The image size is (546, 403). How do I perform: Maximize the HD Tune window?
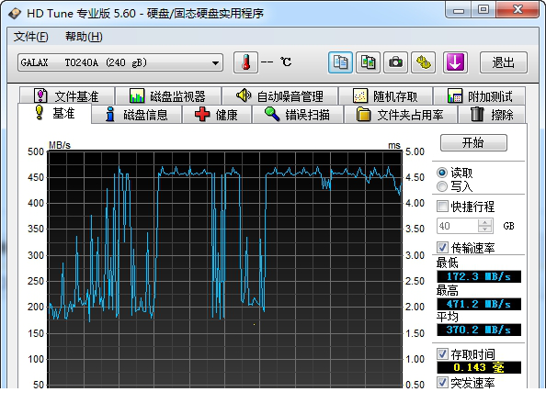pos(483,10)
